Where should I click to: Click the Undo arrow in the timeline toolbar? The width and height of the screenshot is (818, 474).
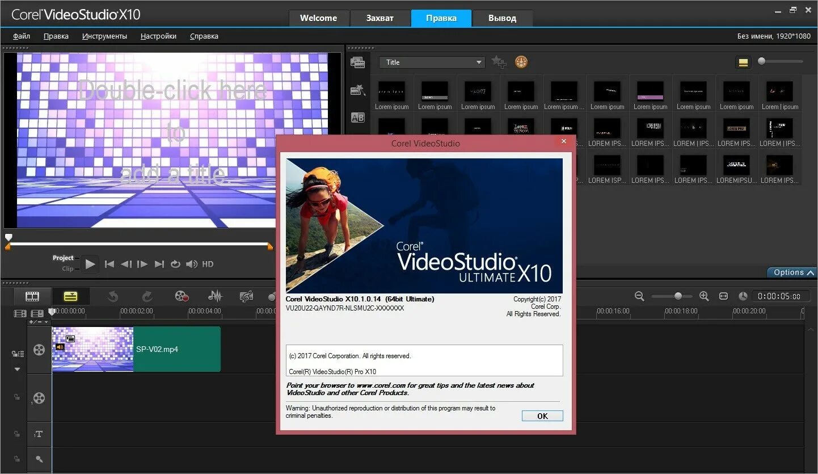(112, 296)
